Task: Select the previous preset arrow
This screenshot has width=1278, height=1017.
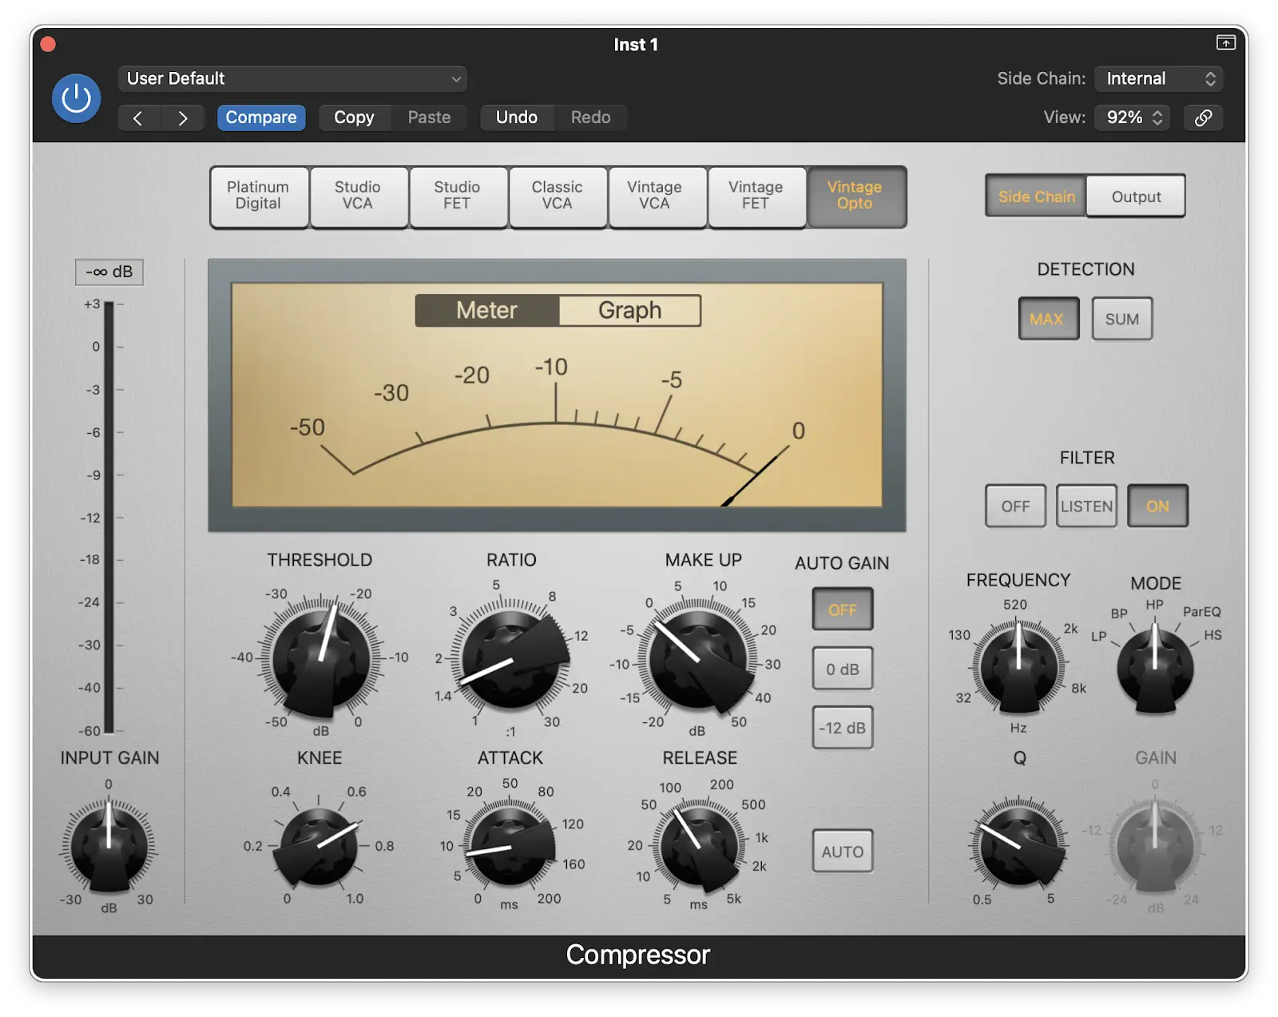Action: (139, 117)
